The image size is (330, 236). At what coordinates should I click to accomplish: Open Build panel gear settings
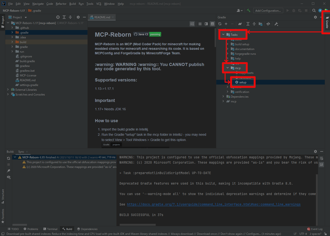tap(315, 151)
